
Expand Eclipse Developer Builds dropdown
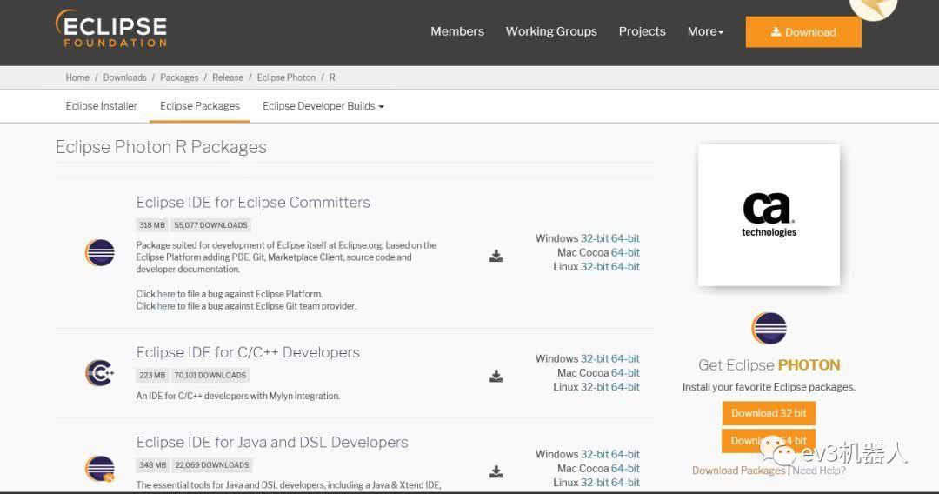pos(323,106)
